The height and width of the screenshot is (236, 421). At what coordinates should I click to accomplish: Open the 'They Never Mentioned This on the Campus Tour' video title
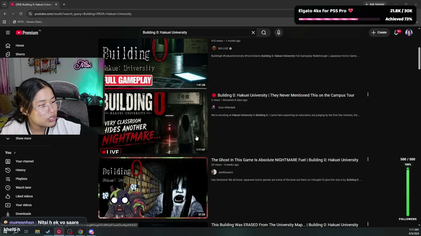pos(286,95)
